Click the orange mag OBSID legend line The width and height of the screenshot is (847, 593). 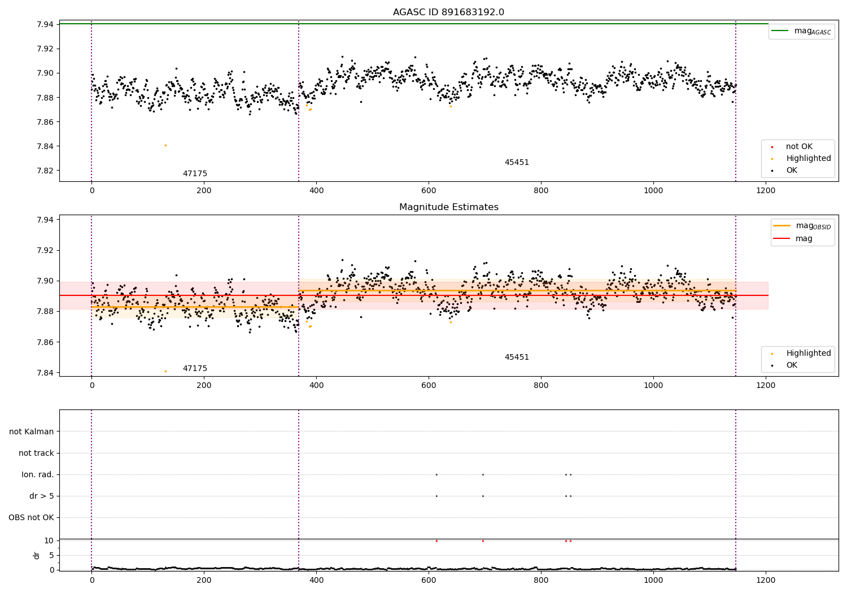coord(782,226)
